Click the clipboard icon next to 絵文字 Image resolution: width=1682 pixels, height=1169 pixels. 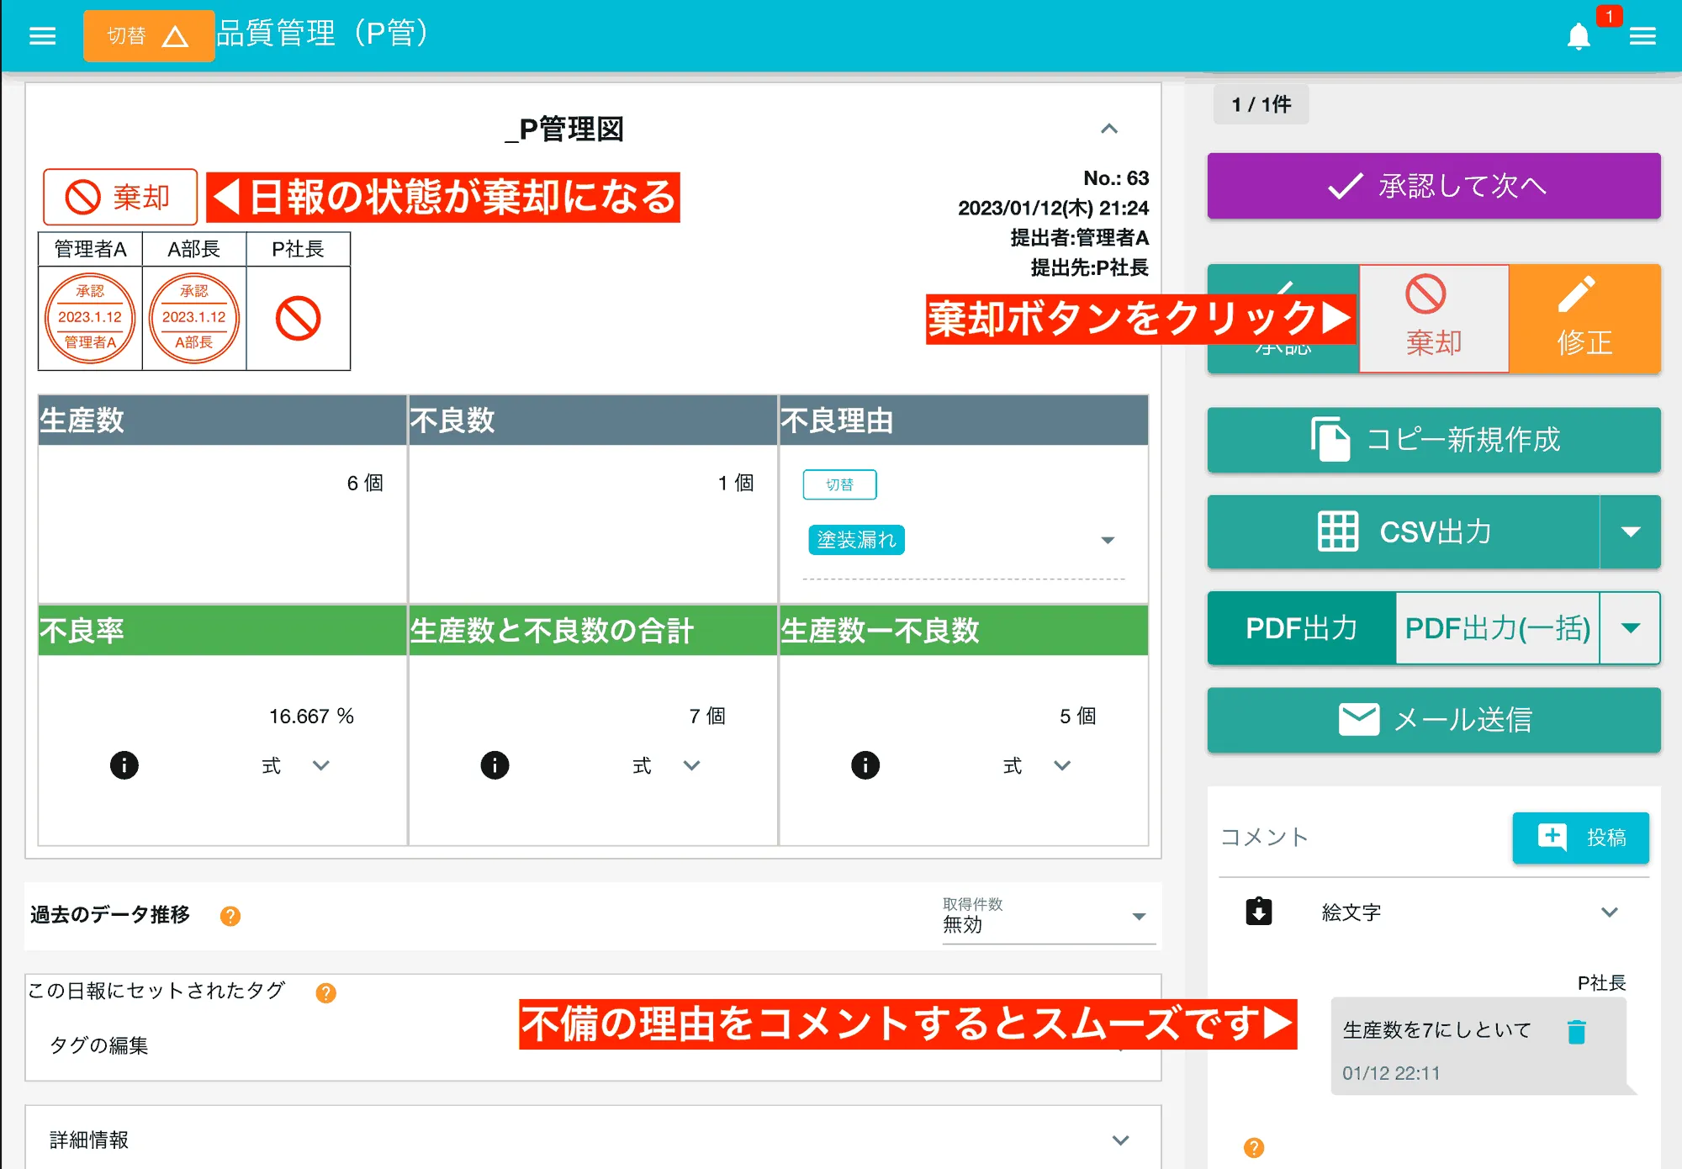pos(1259,912)
